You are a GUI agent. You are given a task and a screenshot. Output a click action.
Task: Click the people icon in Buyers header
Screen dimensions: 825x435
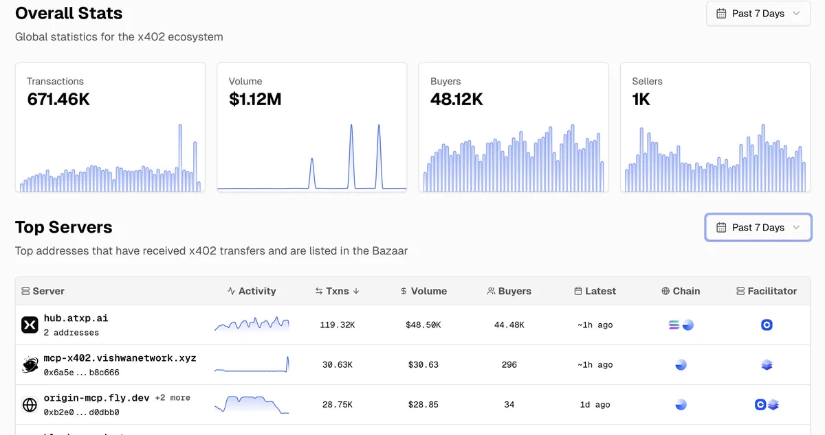click(491, 291)
